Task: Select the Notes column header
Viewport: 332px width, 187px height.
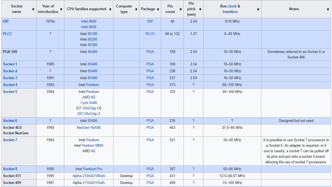Action: 296,9
